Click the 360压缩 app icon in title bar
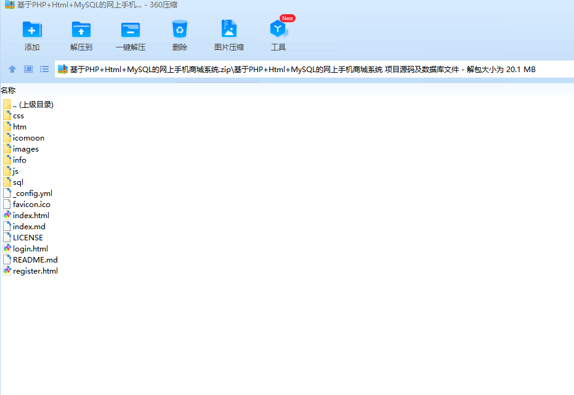The width and height of the screenshot is (574, 395). point(9,5)
